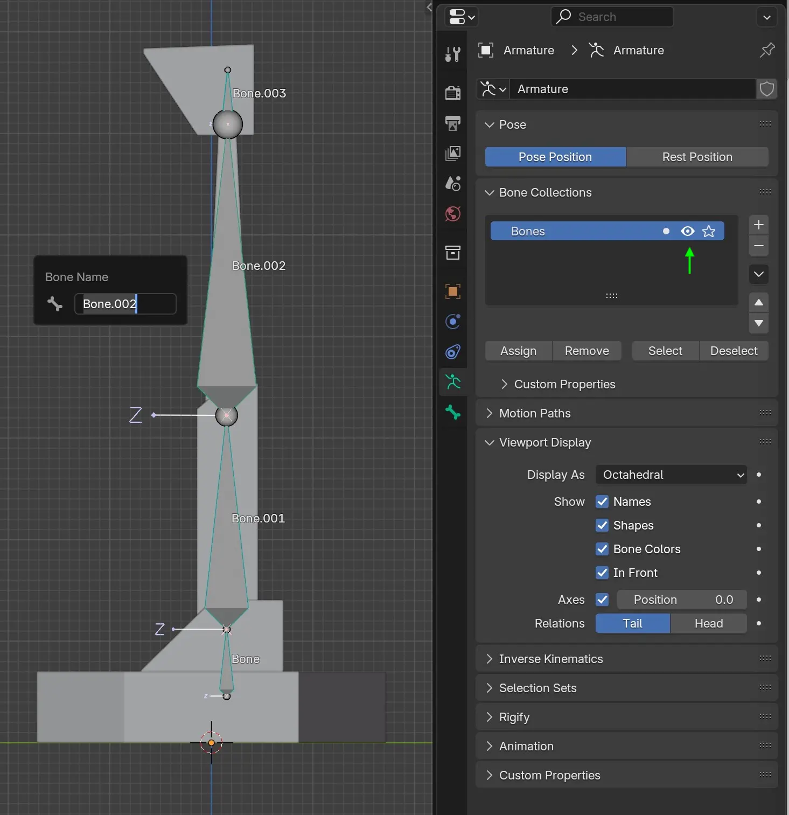
Task: Switch to Rest Position
Action: click(697, 157)
